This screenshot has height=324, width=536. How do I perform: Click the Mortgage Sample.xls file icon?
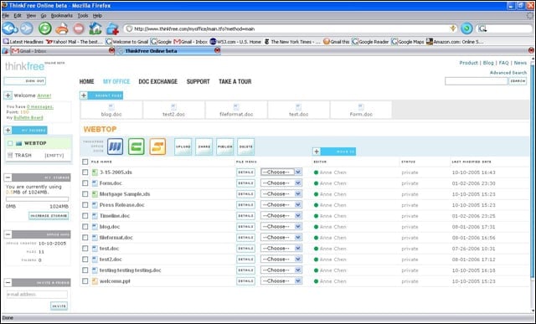tap(95, 194)
